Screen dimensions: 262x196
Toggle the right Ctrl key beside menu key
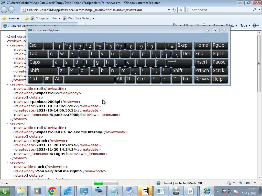[143, 79]
